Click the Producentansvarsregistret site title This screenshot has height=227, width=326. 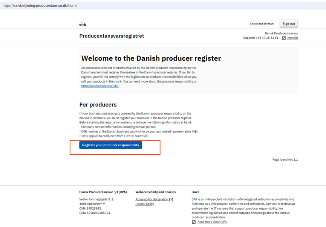[112, 36]
